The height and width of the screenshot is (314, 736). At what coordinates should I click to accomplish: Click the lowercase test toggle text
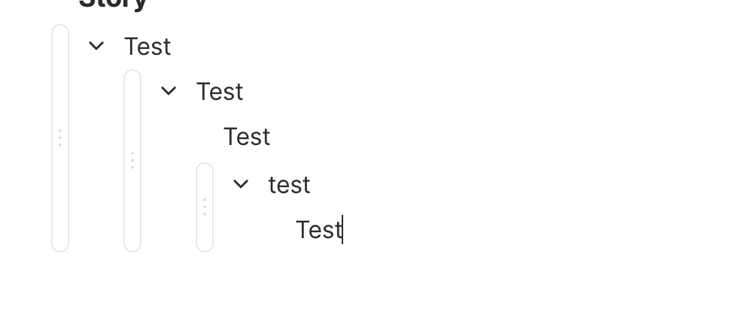tap(290, 185)
